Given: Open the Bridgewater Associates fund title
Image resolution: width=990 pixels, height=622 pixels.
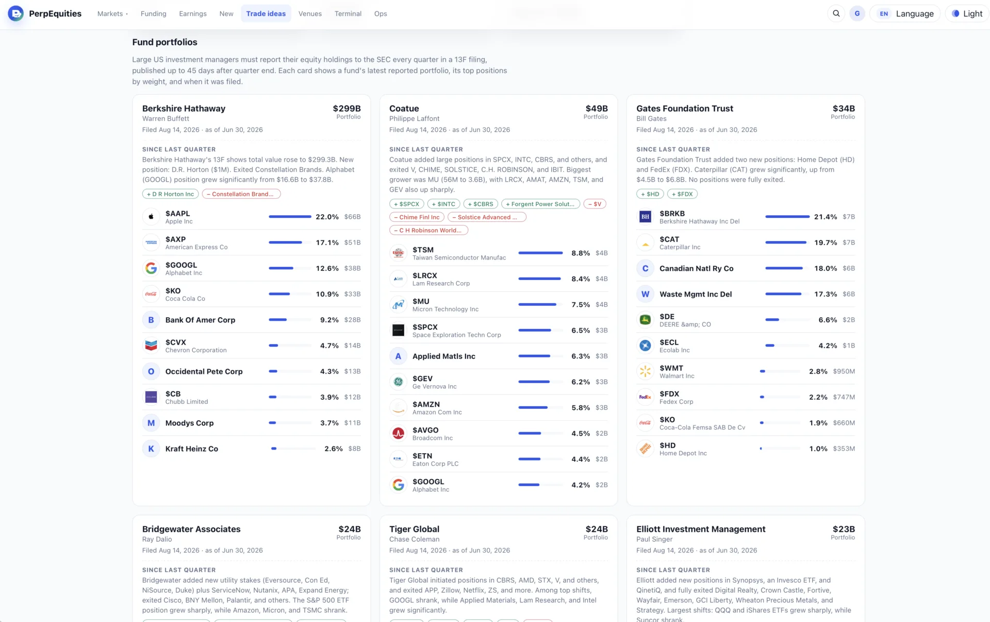Looking at the screenshot, I should point(191,529).
